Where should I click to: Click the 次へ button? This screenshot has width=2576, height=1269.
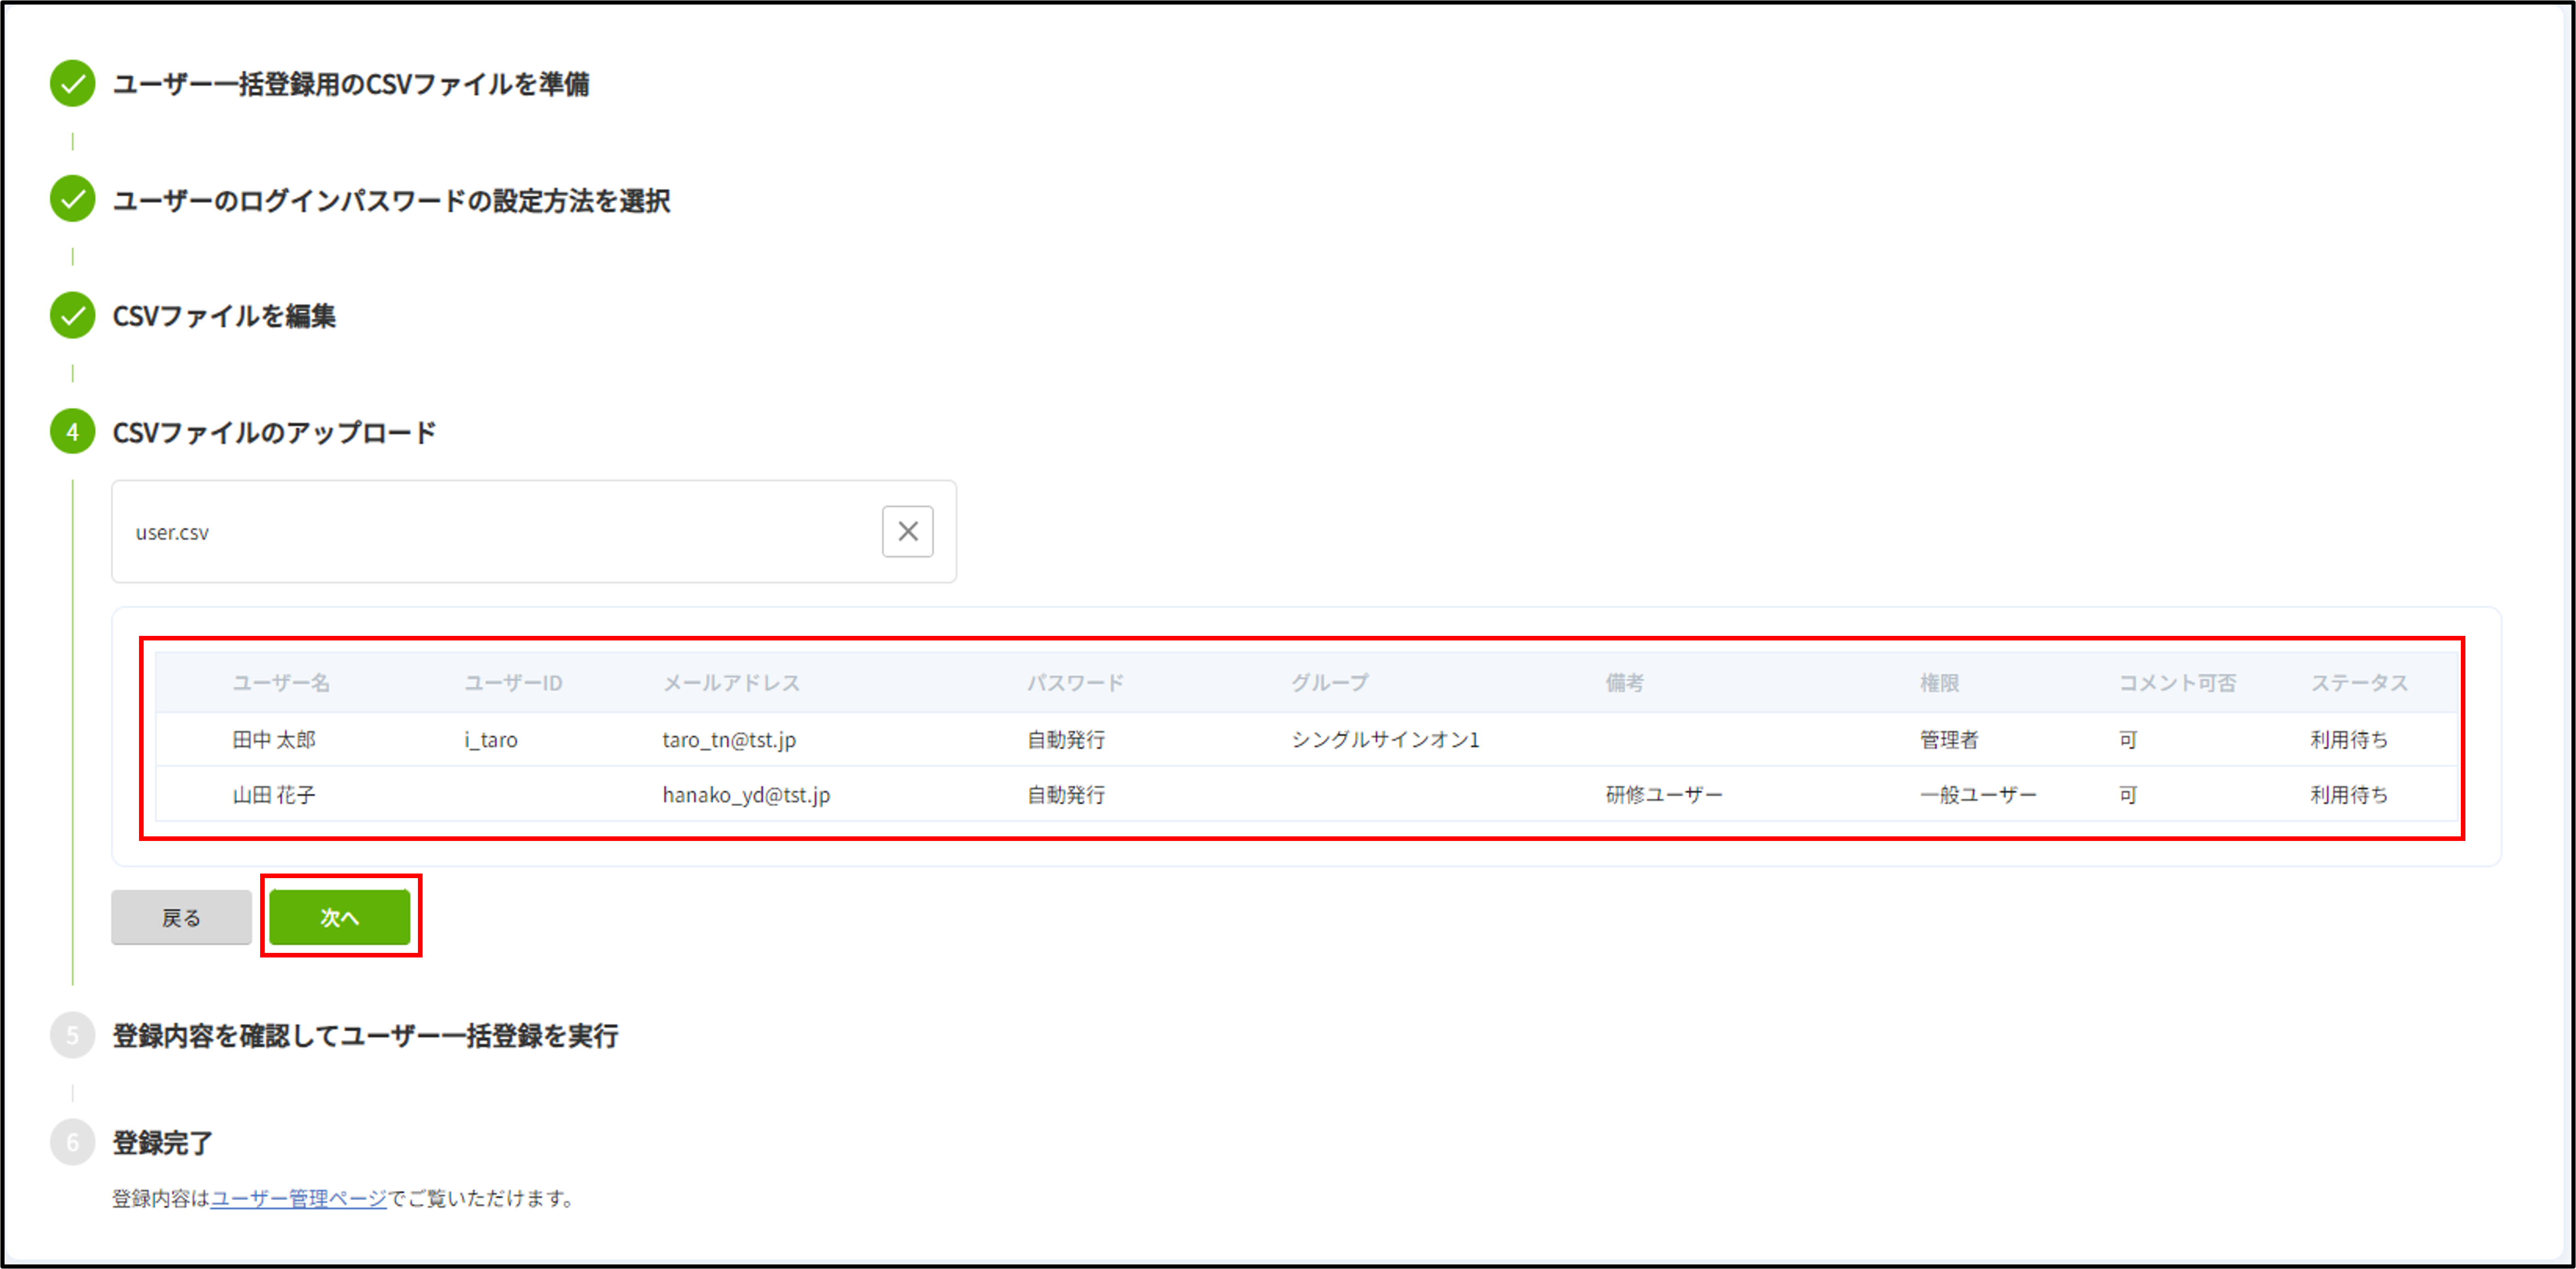click(340, 917)
